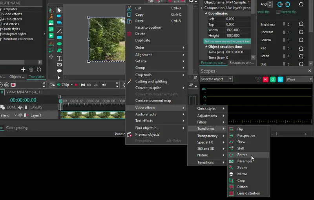Image resolution: width=314 pixels, height=200 pixels.
Task: Choose Rotate from the Transforms submenu
Action: [242, 155]
